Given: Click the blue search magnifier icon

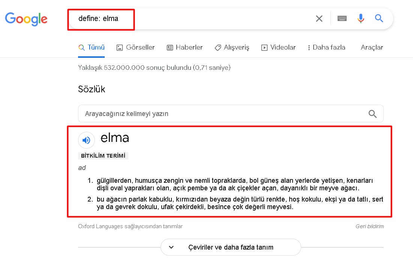Looking at the screenshot, I should tap(379, 18).
